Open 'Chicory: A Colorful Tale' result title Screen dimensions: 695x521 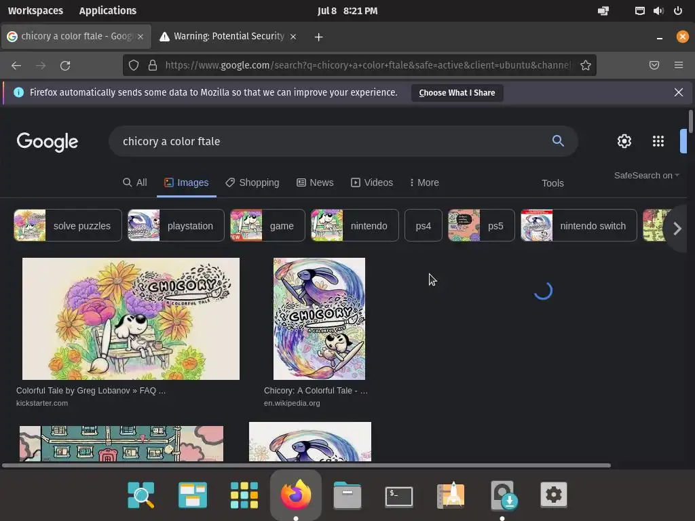click(x=316, y=391)
